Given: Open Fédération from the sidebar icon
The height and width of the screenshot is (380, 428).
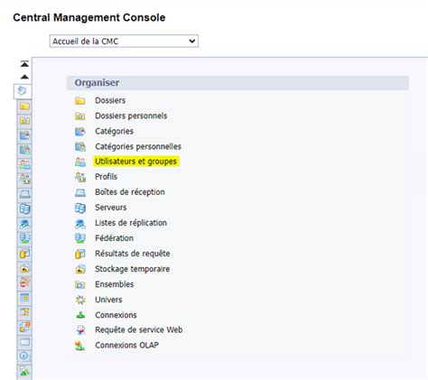Looking at the screenshot, I should coord(24,238).
